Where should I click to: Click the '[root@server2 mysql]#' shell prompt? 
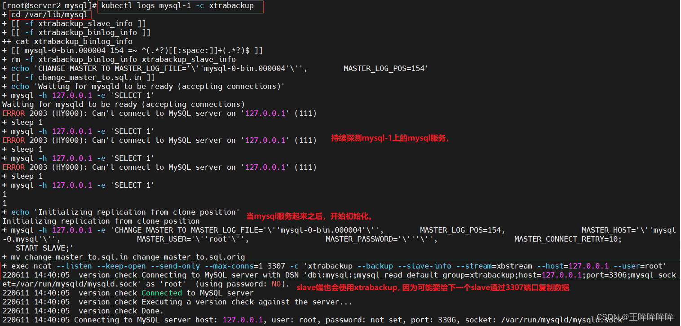pos(49,6)
